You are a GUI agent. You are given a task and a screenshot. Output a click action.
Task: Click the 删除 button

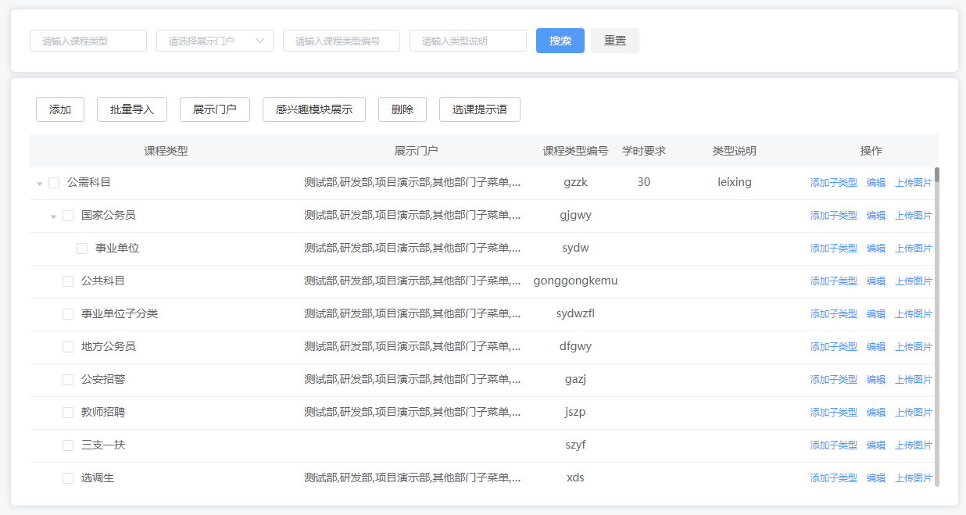402,109
